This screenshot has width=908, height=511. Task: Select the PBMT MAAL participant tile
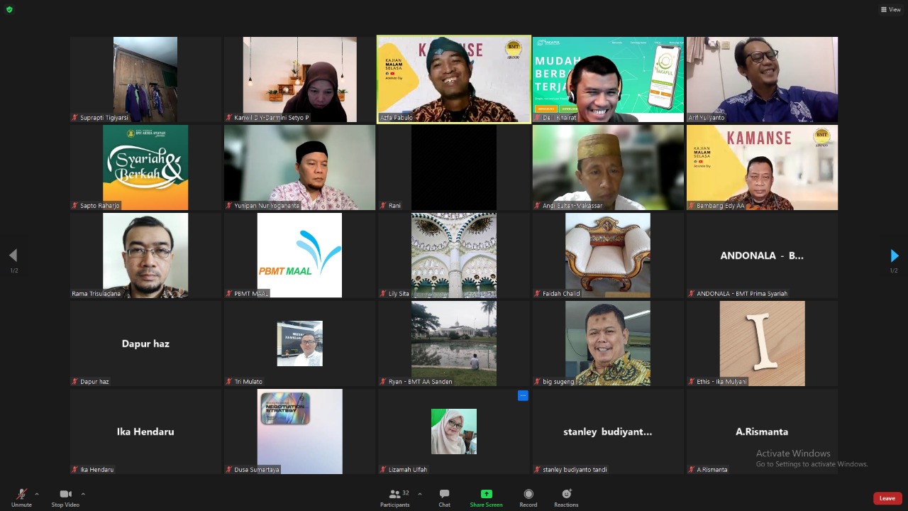click(x=299, y=255)
